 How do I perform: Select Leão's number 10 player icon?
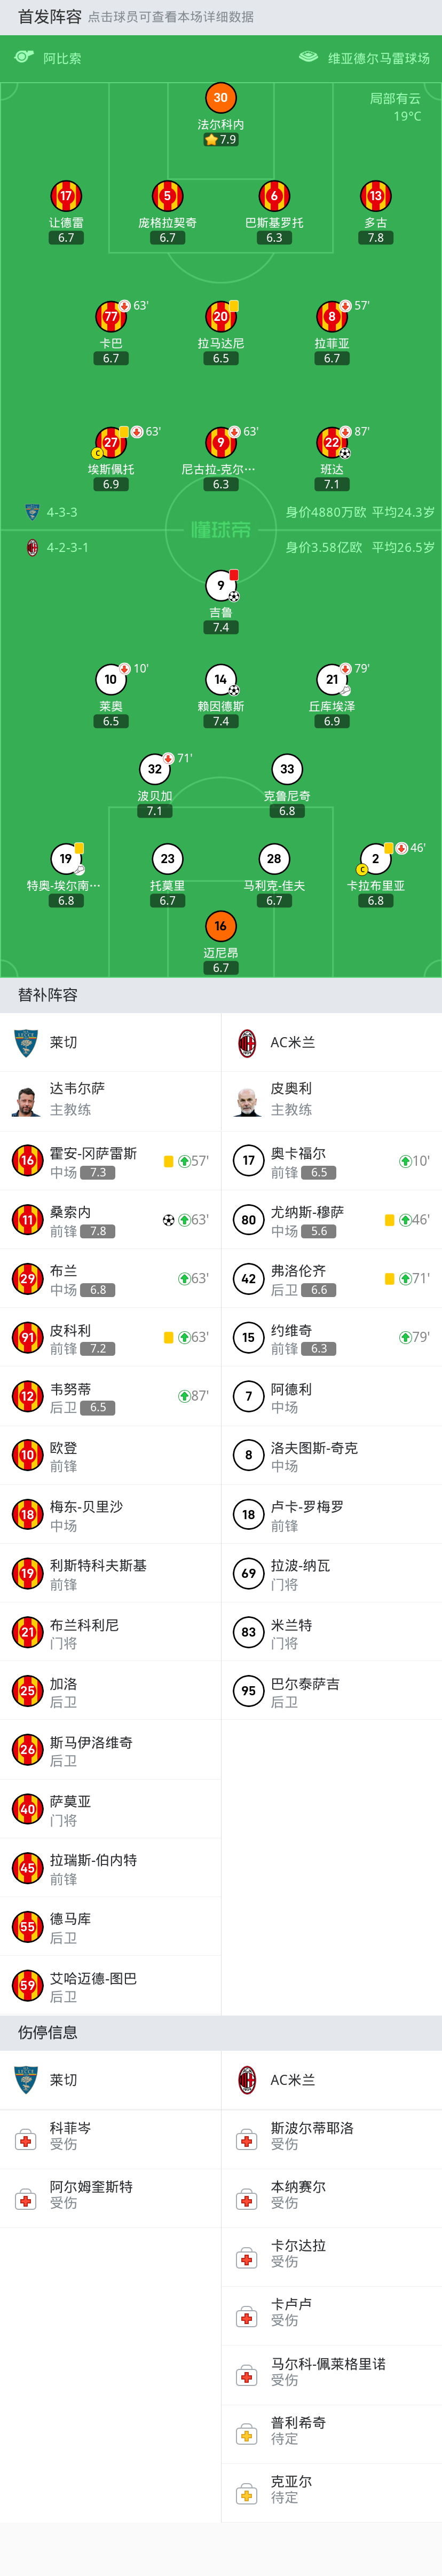tap(110, 679)
